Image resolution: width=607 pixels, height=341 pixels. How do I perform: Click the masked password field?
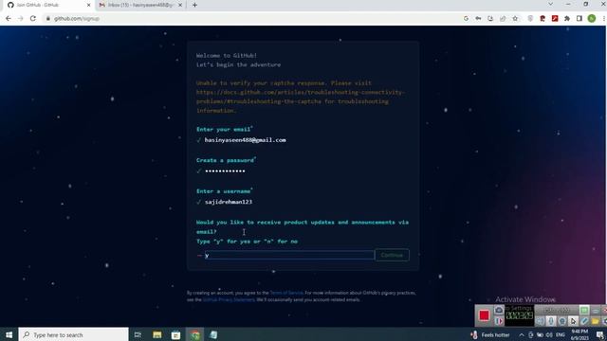point(225,170)
